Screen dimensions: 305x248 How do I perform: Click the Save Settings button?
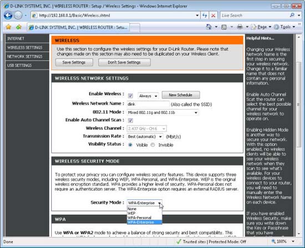74,63
